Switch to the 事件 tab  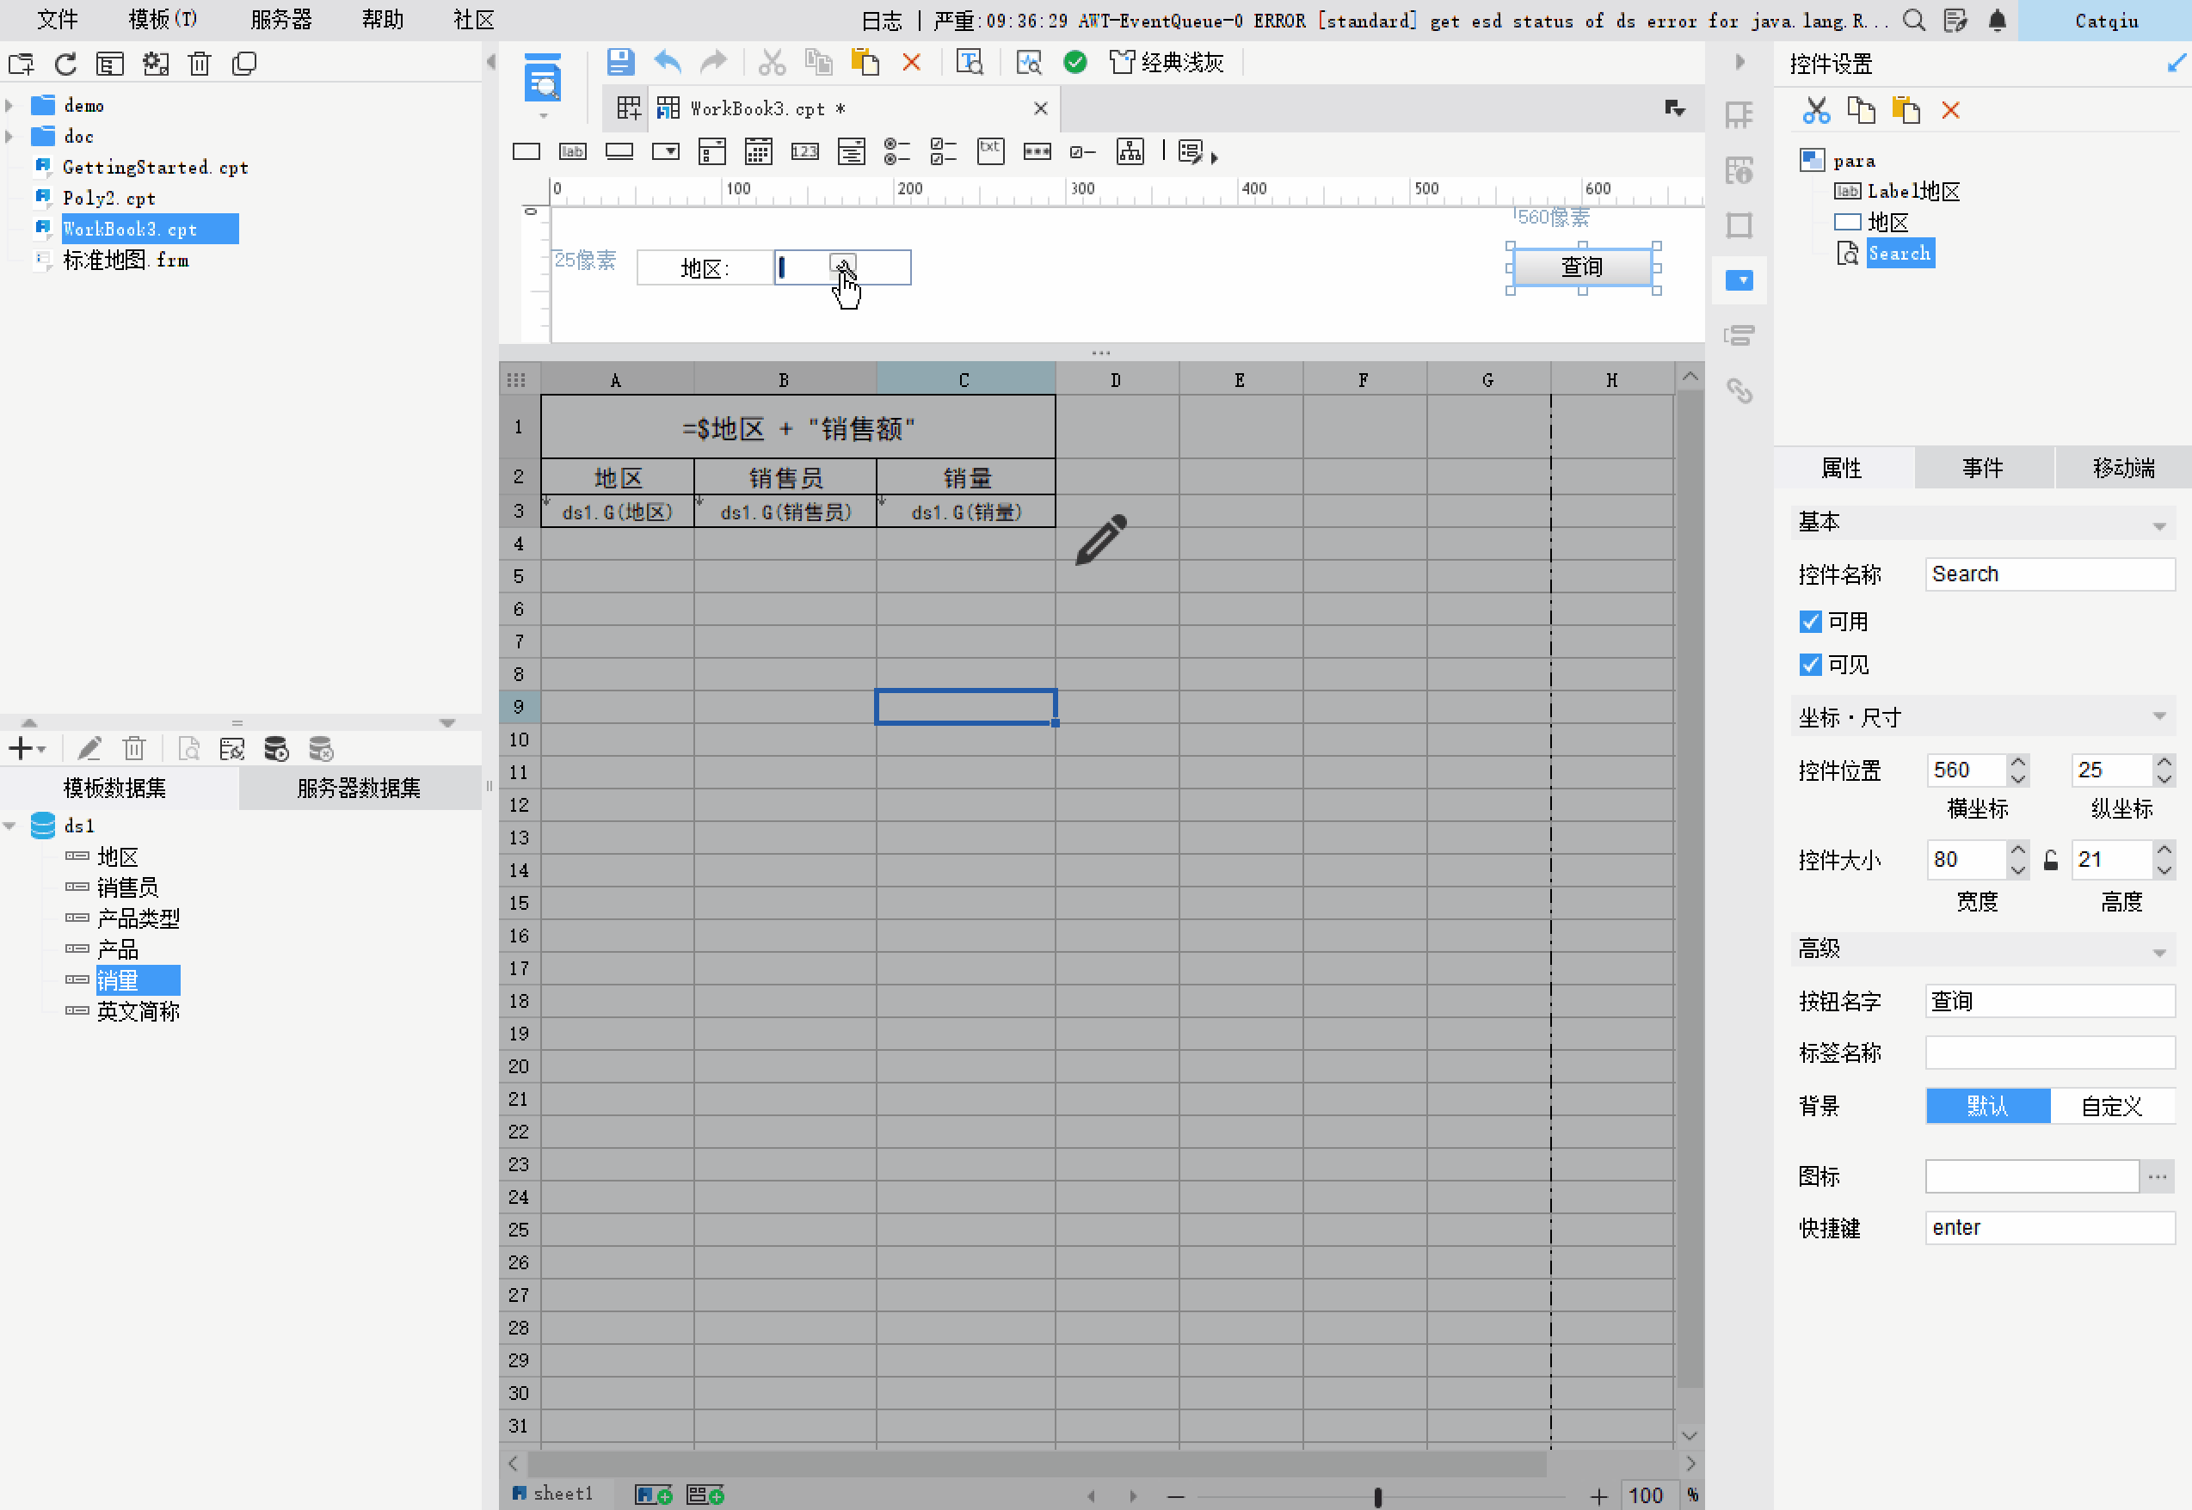pos(1982,468)
